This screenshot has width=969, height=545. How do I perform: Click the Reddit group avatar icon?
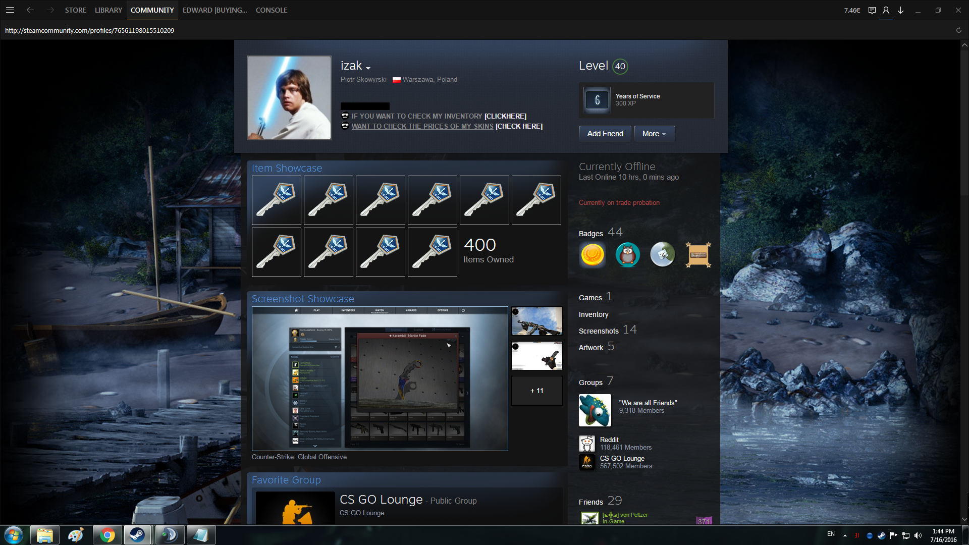click(587, 444)
